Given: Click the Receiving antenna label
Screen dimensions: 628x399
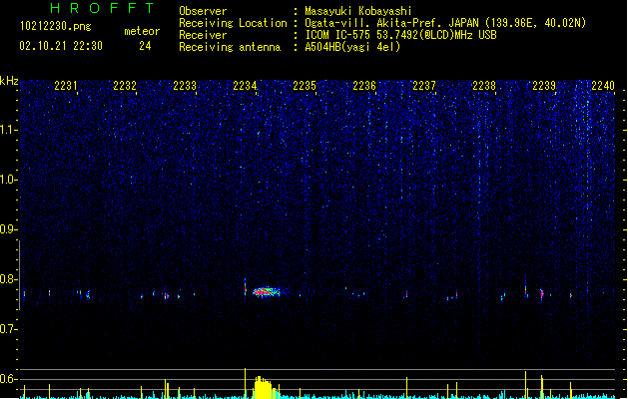Looking at the screenshot, I should tap(230, 47).
